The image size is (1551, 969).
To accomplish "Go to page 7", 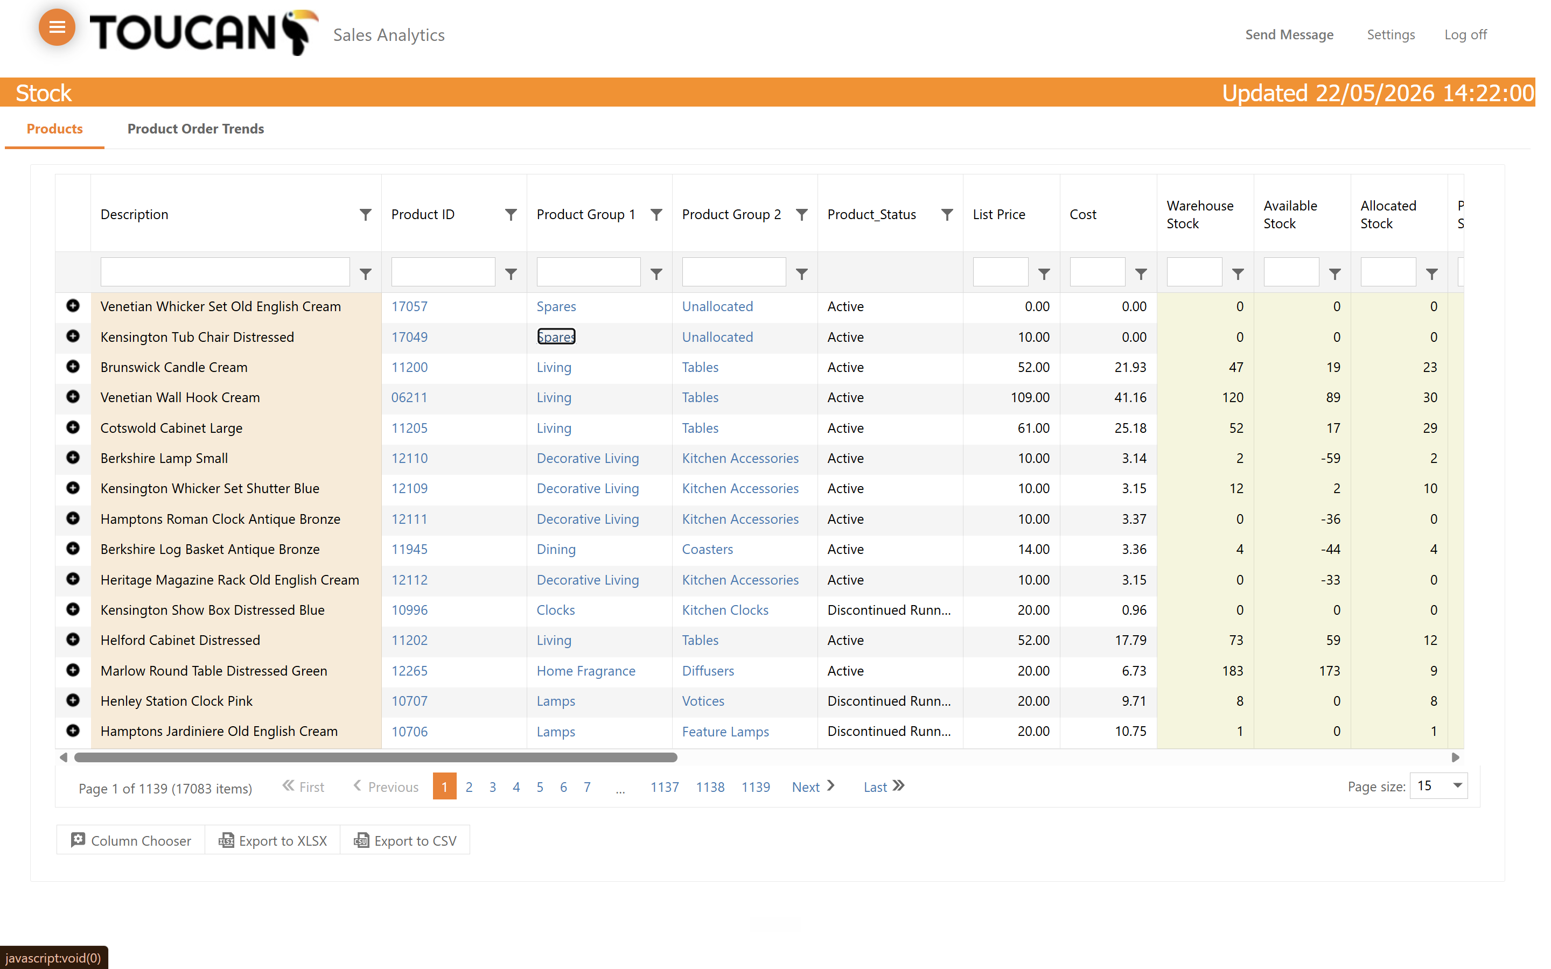I will click(587, 787).
